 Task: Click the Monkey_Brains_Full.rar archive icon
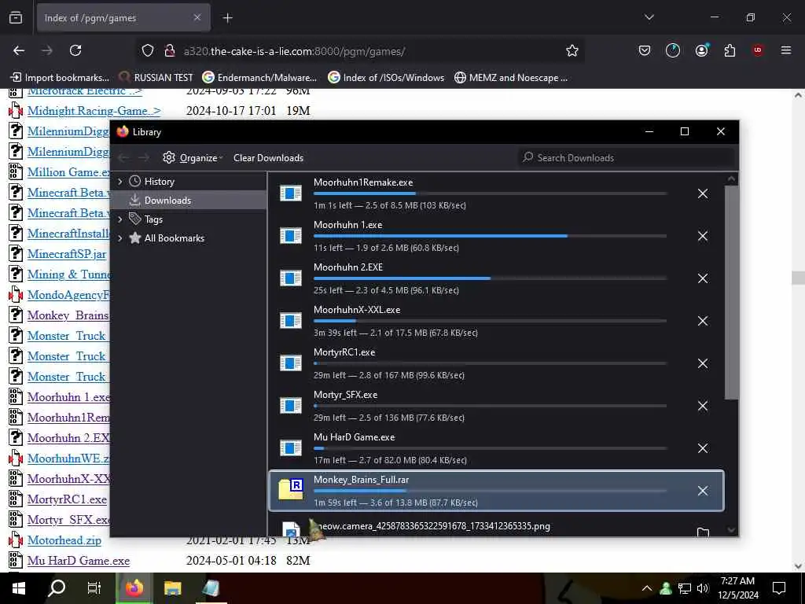click(x=291, y=489)
